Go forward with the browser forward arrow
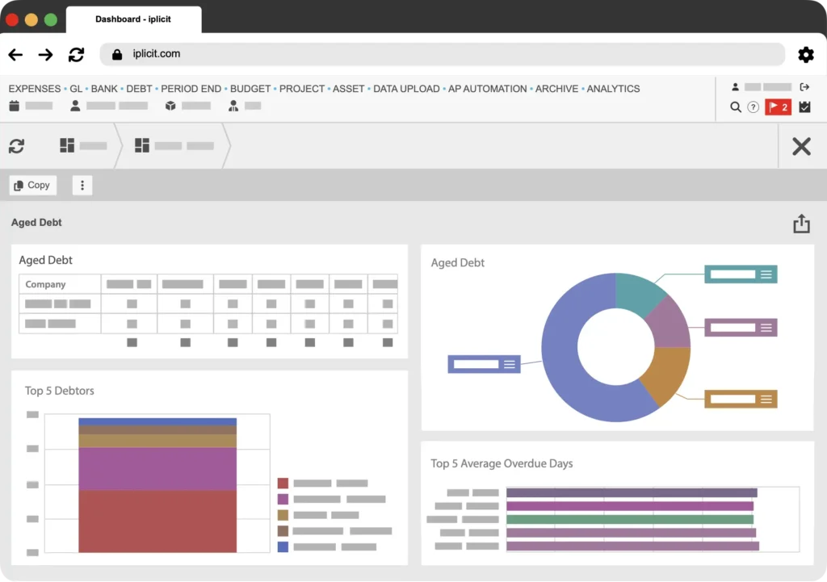Screen dimensions: 827x582 click(45, 54)
